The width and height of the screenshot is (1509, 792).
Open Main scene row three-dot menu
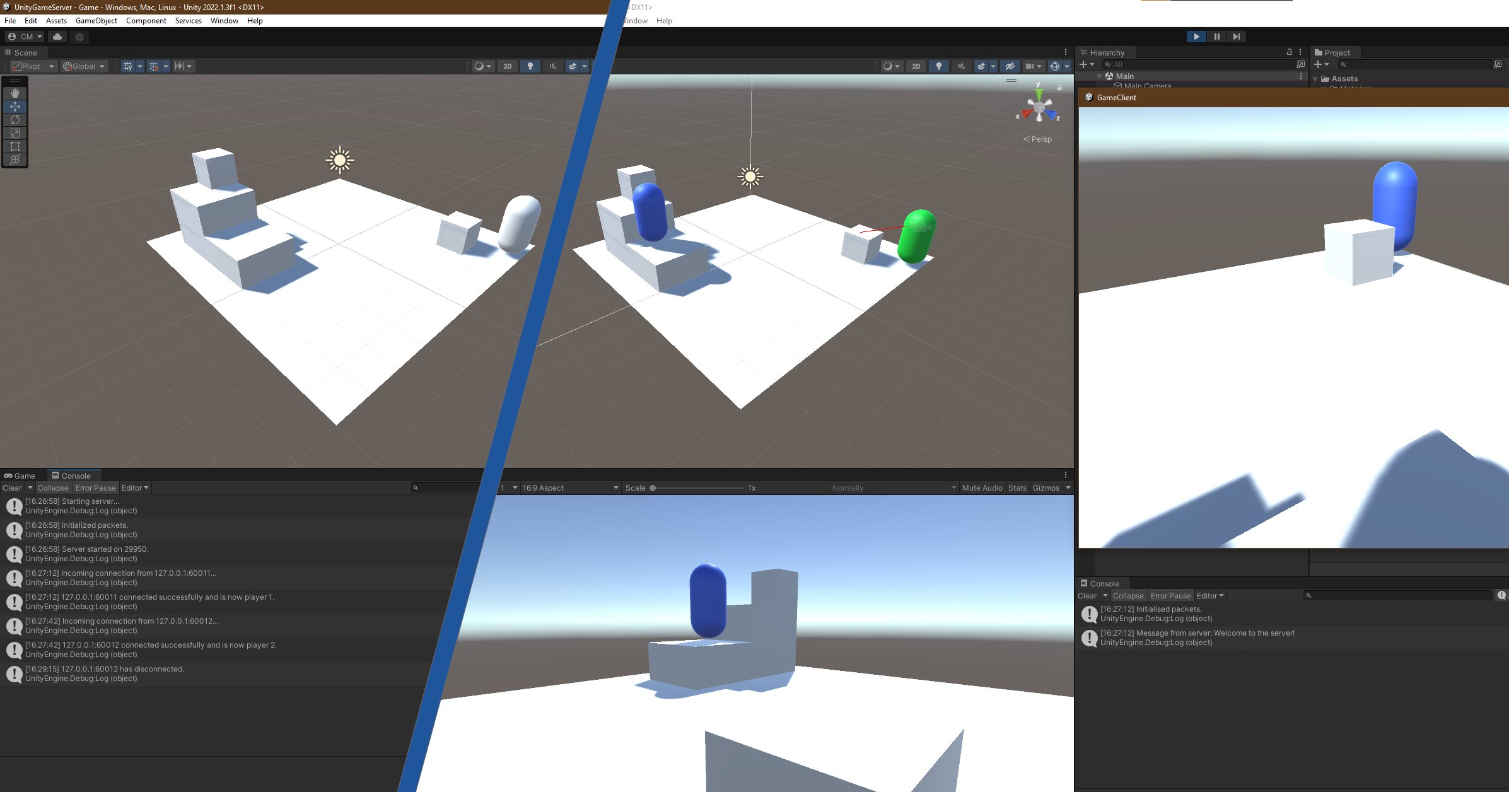click(1300, 76)
